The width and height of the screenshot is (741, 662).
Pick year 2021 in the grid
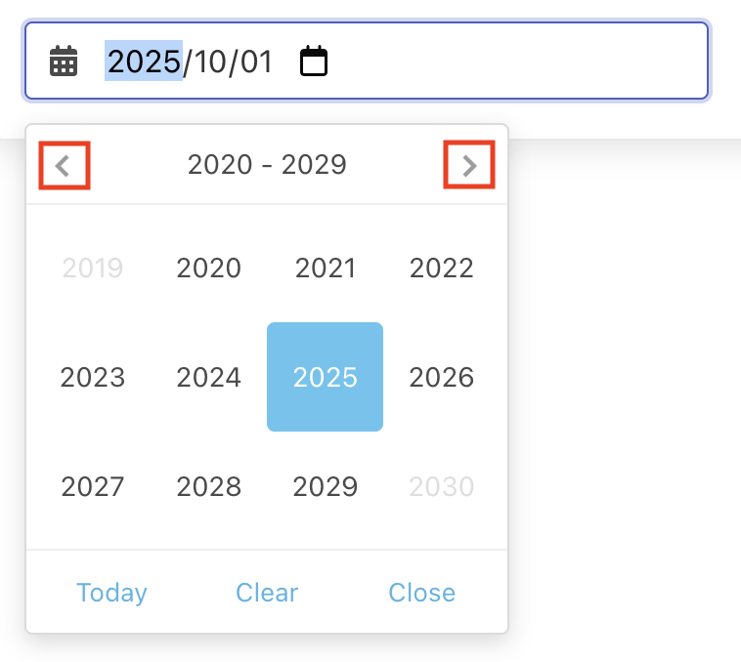coord(326,269)
